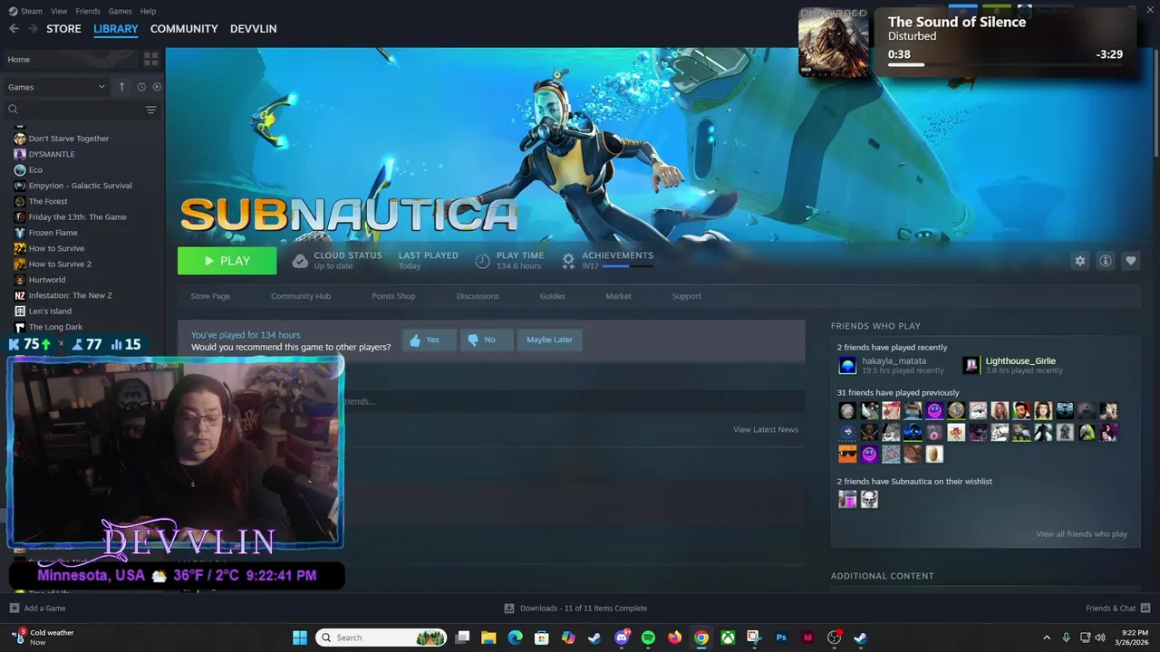Viewport: 1160px width, 652px height.
Task: Open the Xbox app taskbar icon
Action: click(x=728, y=638)
